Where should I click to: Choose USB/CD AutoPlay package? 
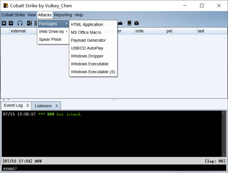pos(93,48)
